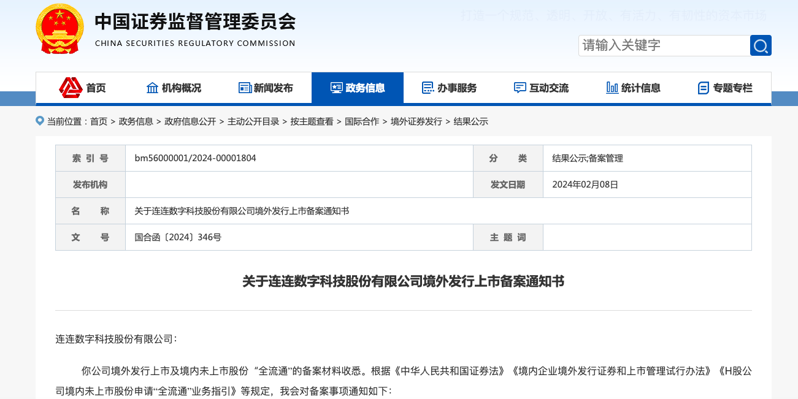
Task: Open the 按主题查看 breadcrumb link
Action: [x=312, y=121]
